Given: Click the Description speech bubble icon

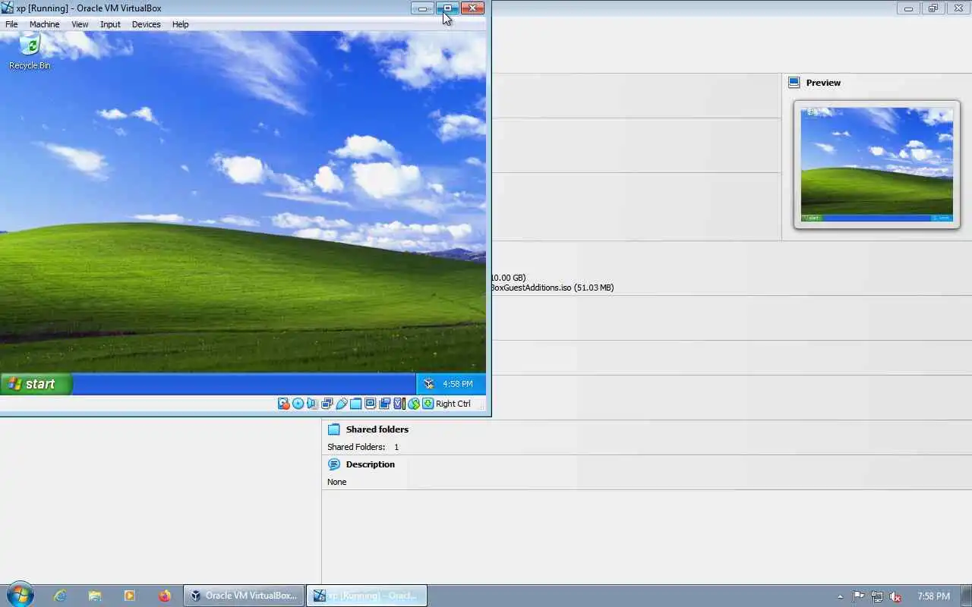Looking at the screenshot, I should (x=334, y=464).
